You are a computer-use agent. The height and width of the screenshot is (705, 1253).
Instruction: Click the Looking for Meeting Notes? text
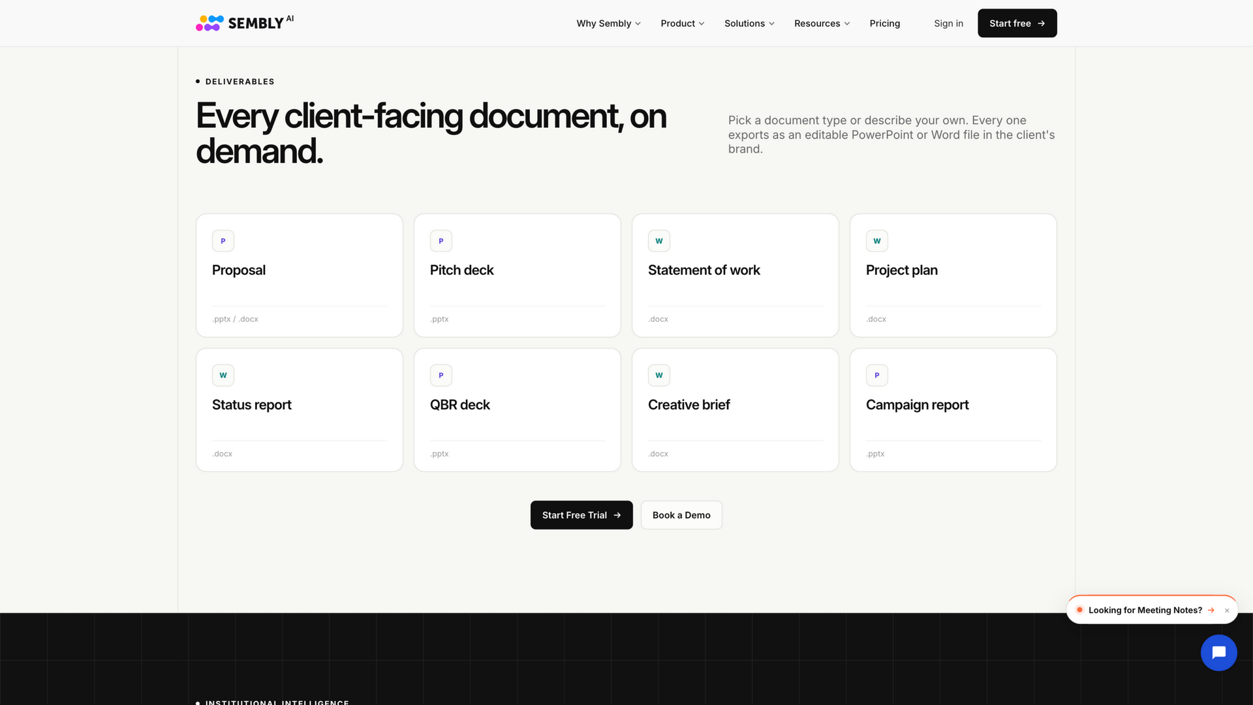pyautogui.click(x=1145, y=610)
